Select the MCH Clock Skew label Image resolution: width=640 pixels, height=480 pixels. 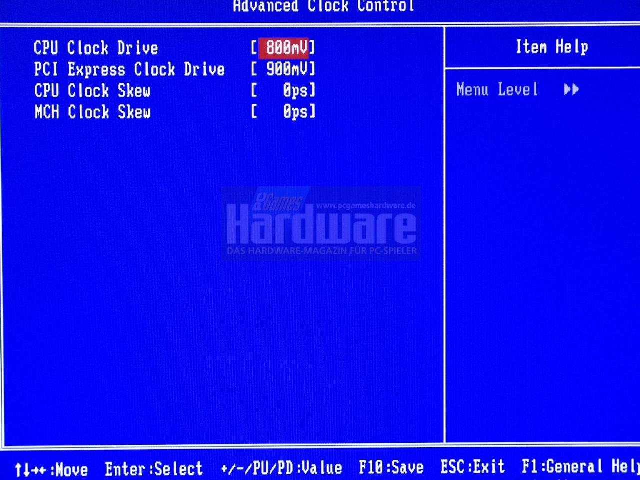coord(92,112)
